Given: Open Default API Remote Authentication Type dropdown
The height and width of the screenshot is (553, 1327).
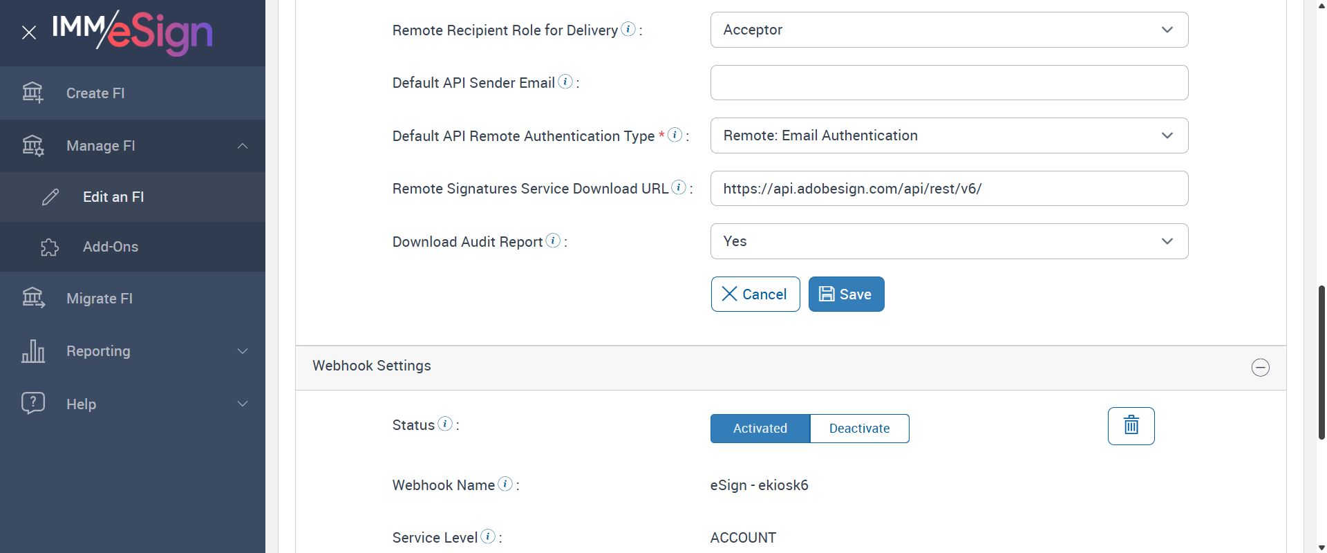Looking at the screenshot, I should [949, 135].
